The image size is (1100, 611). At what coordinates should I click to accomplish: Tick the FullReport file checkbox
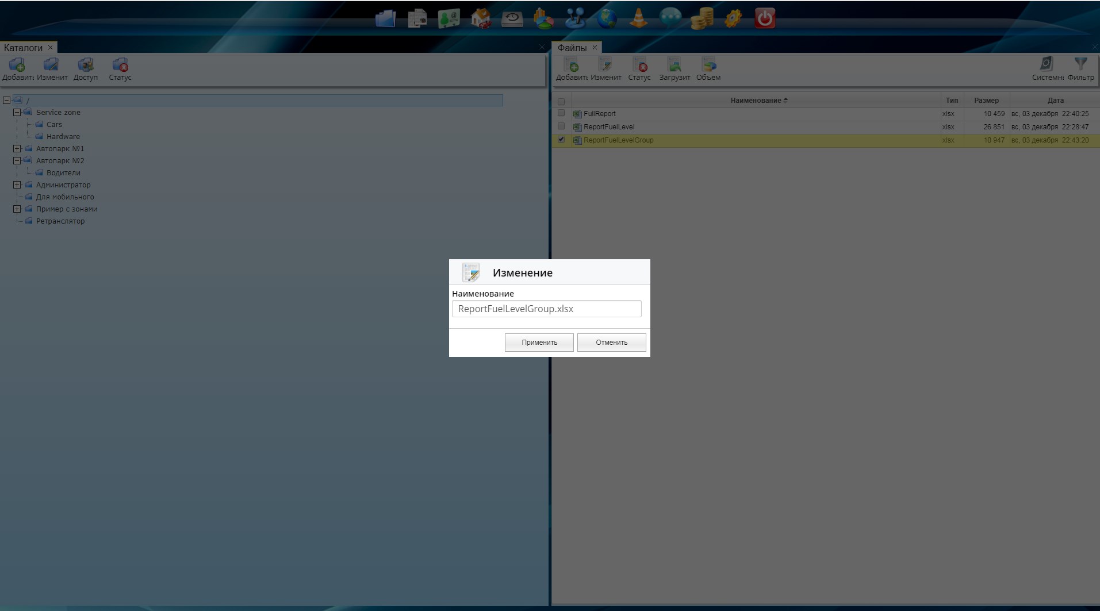tap(561, 113)
